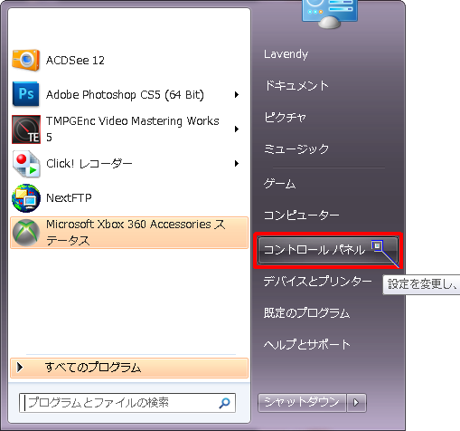The image size is (460, 431).
Task: Open コントロール パネル
Action: [x=328, y=250]
